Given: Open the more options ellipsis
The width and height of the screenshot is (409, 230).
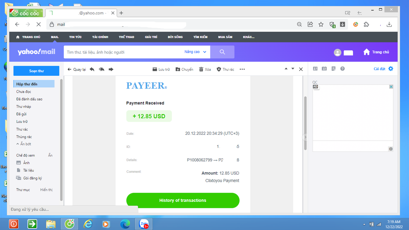Looking at the screenshot, I should [242, 69].
